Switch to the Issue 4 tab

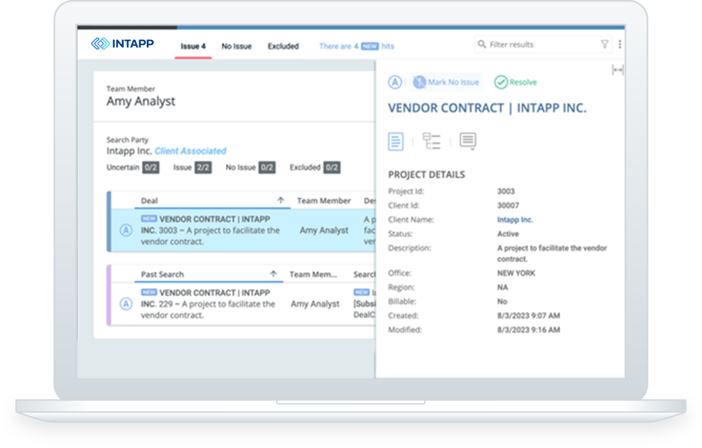(x=193, y=46)
